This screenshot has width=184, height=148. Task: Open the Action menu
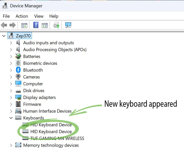pos(22,16)
